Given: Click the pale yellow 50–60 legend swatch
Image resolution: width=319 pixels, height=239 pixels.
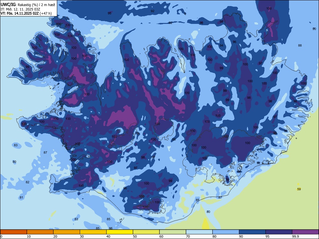Looking at the screenshot, I should tap(146, 232).
